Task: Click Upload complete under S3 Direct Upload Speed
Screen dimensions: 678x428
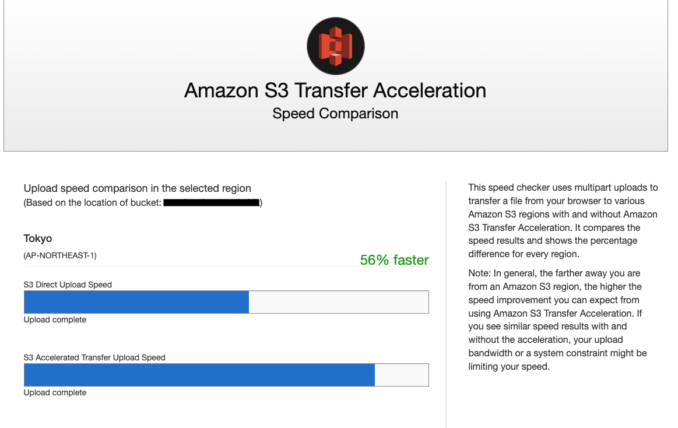Action: coord(55,320)
